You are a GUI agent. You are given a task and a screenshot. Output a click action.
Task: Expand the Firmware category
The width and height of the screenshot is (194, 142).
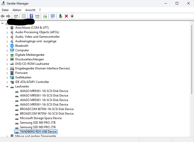pyautogui.click(x=7, y=73)
